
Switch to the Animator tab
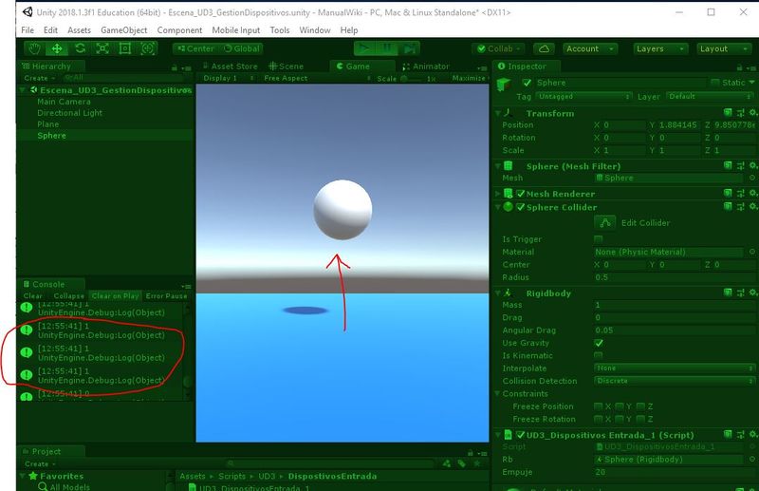coord(426,66)
